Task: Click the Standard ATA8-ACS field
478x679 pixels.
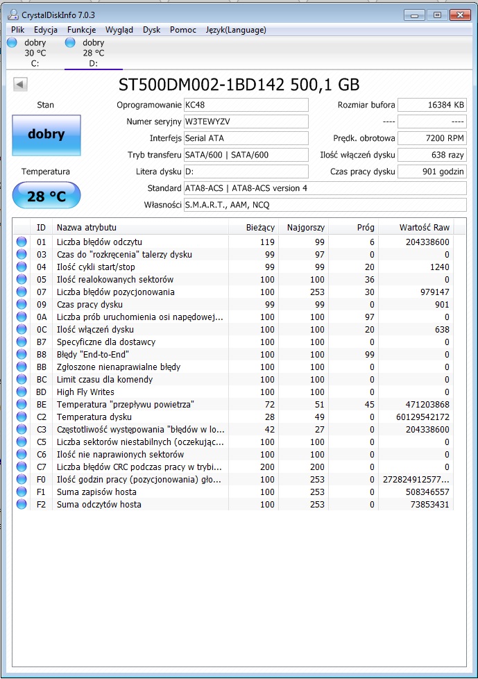Action: [x=325, y=188]
